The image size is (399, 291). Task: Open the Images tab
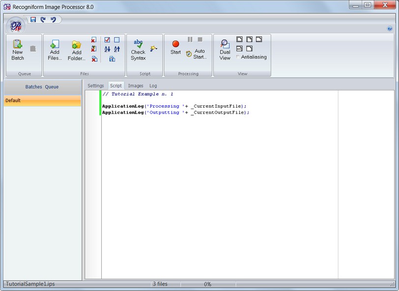pos(136,86)
